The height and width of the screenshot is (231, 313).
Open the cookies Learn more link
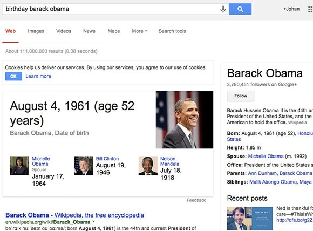click(38, 76)
